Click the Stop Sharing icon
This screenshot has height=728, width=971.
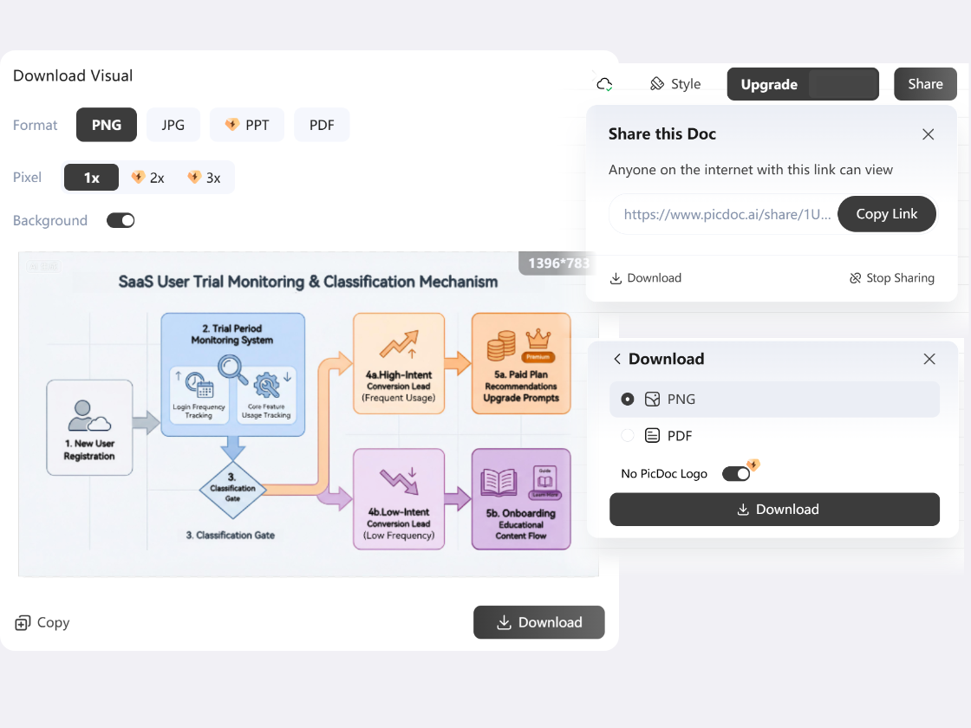coord(855,277)
